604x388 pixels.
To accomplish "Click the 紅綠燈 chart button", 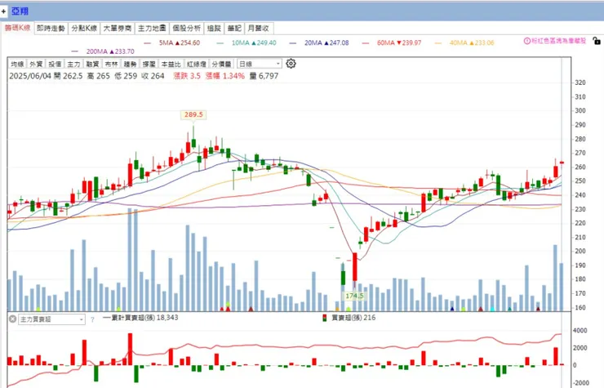I will [197, 64].
